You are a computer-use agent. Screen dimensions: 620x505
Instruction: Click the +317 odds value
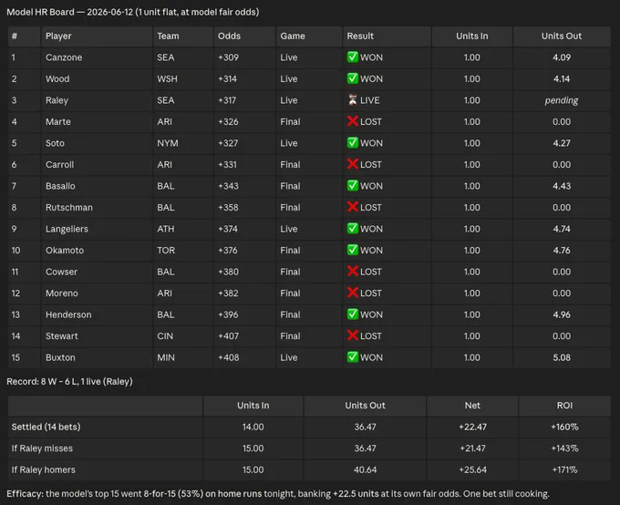(227, 100)
